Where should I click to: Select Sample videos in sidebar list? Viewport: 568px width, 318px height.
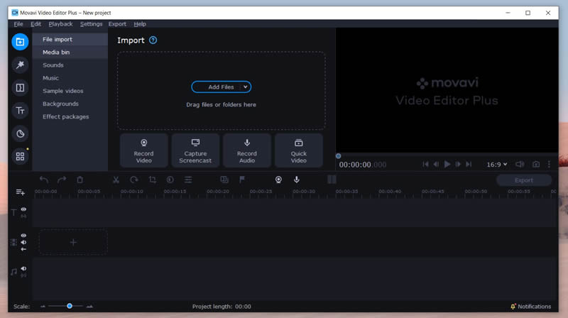click(x=70, y=91)
